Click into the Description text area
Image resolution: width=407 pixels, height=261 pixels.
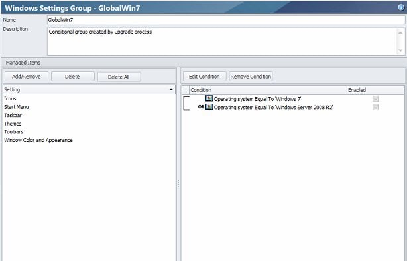[222, 42]
